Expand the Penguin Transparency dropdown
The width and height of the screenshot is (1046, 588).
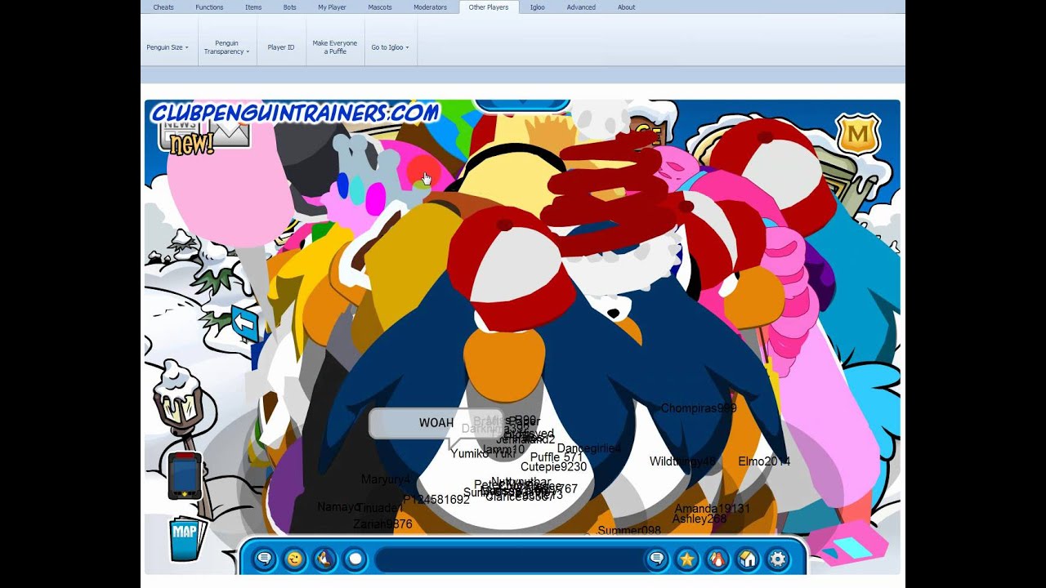pos(226,47)
